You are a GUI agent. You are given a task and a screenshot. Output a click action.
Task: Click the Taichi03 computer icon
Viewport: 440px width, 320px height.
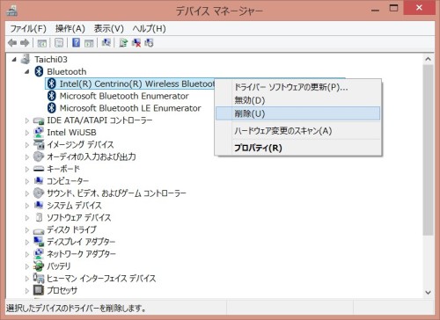[x=26, y=59]
